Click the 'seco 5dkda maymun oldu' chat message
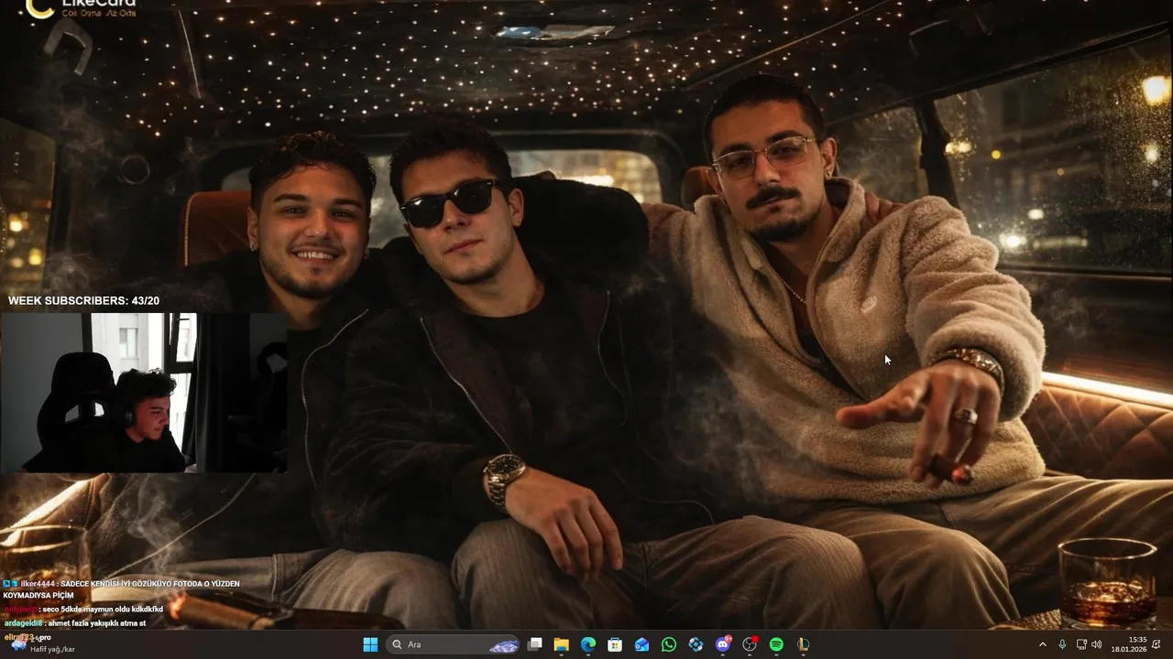Screen dimensions: 1173x659 pos(83,609)
